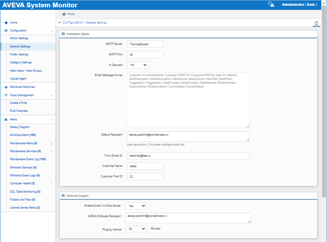Open Windows Services (4) alerts
327x242 pixels.
pyautogui.click(x=23, y=167)
